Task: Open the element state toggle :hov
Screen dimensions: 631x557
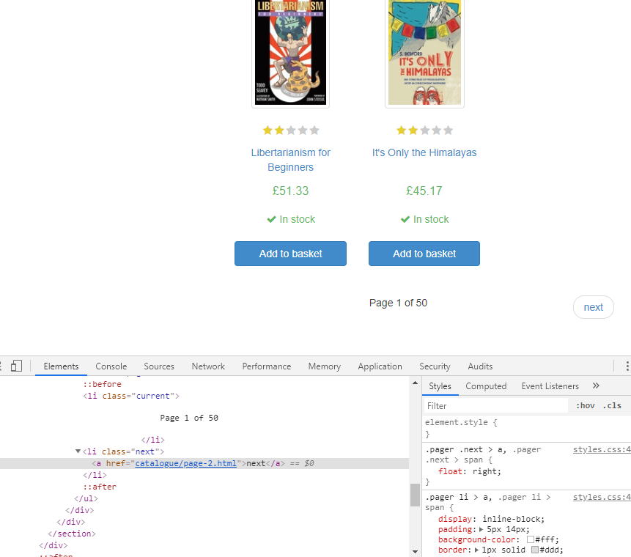Action: tap(586, 405)
